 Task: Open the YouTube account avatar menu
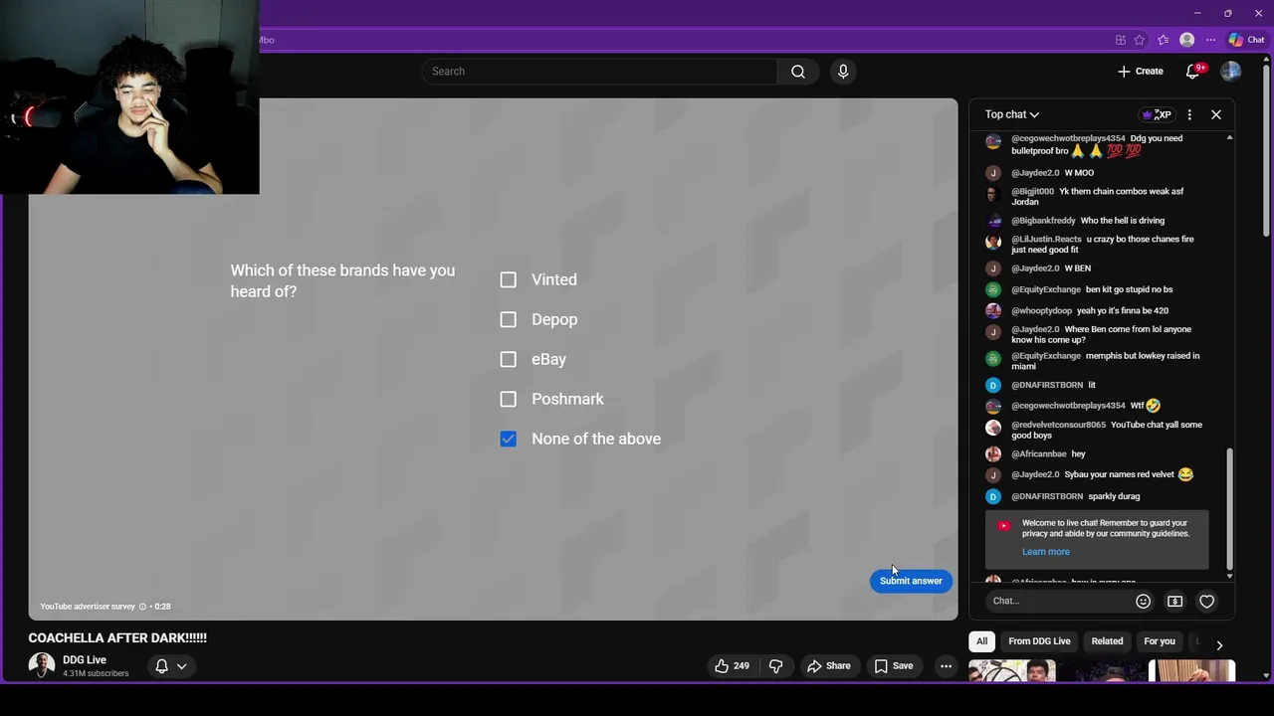coord(1231,72)
